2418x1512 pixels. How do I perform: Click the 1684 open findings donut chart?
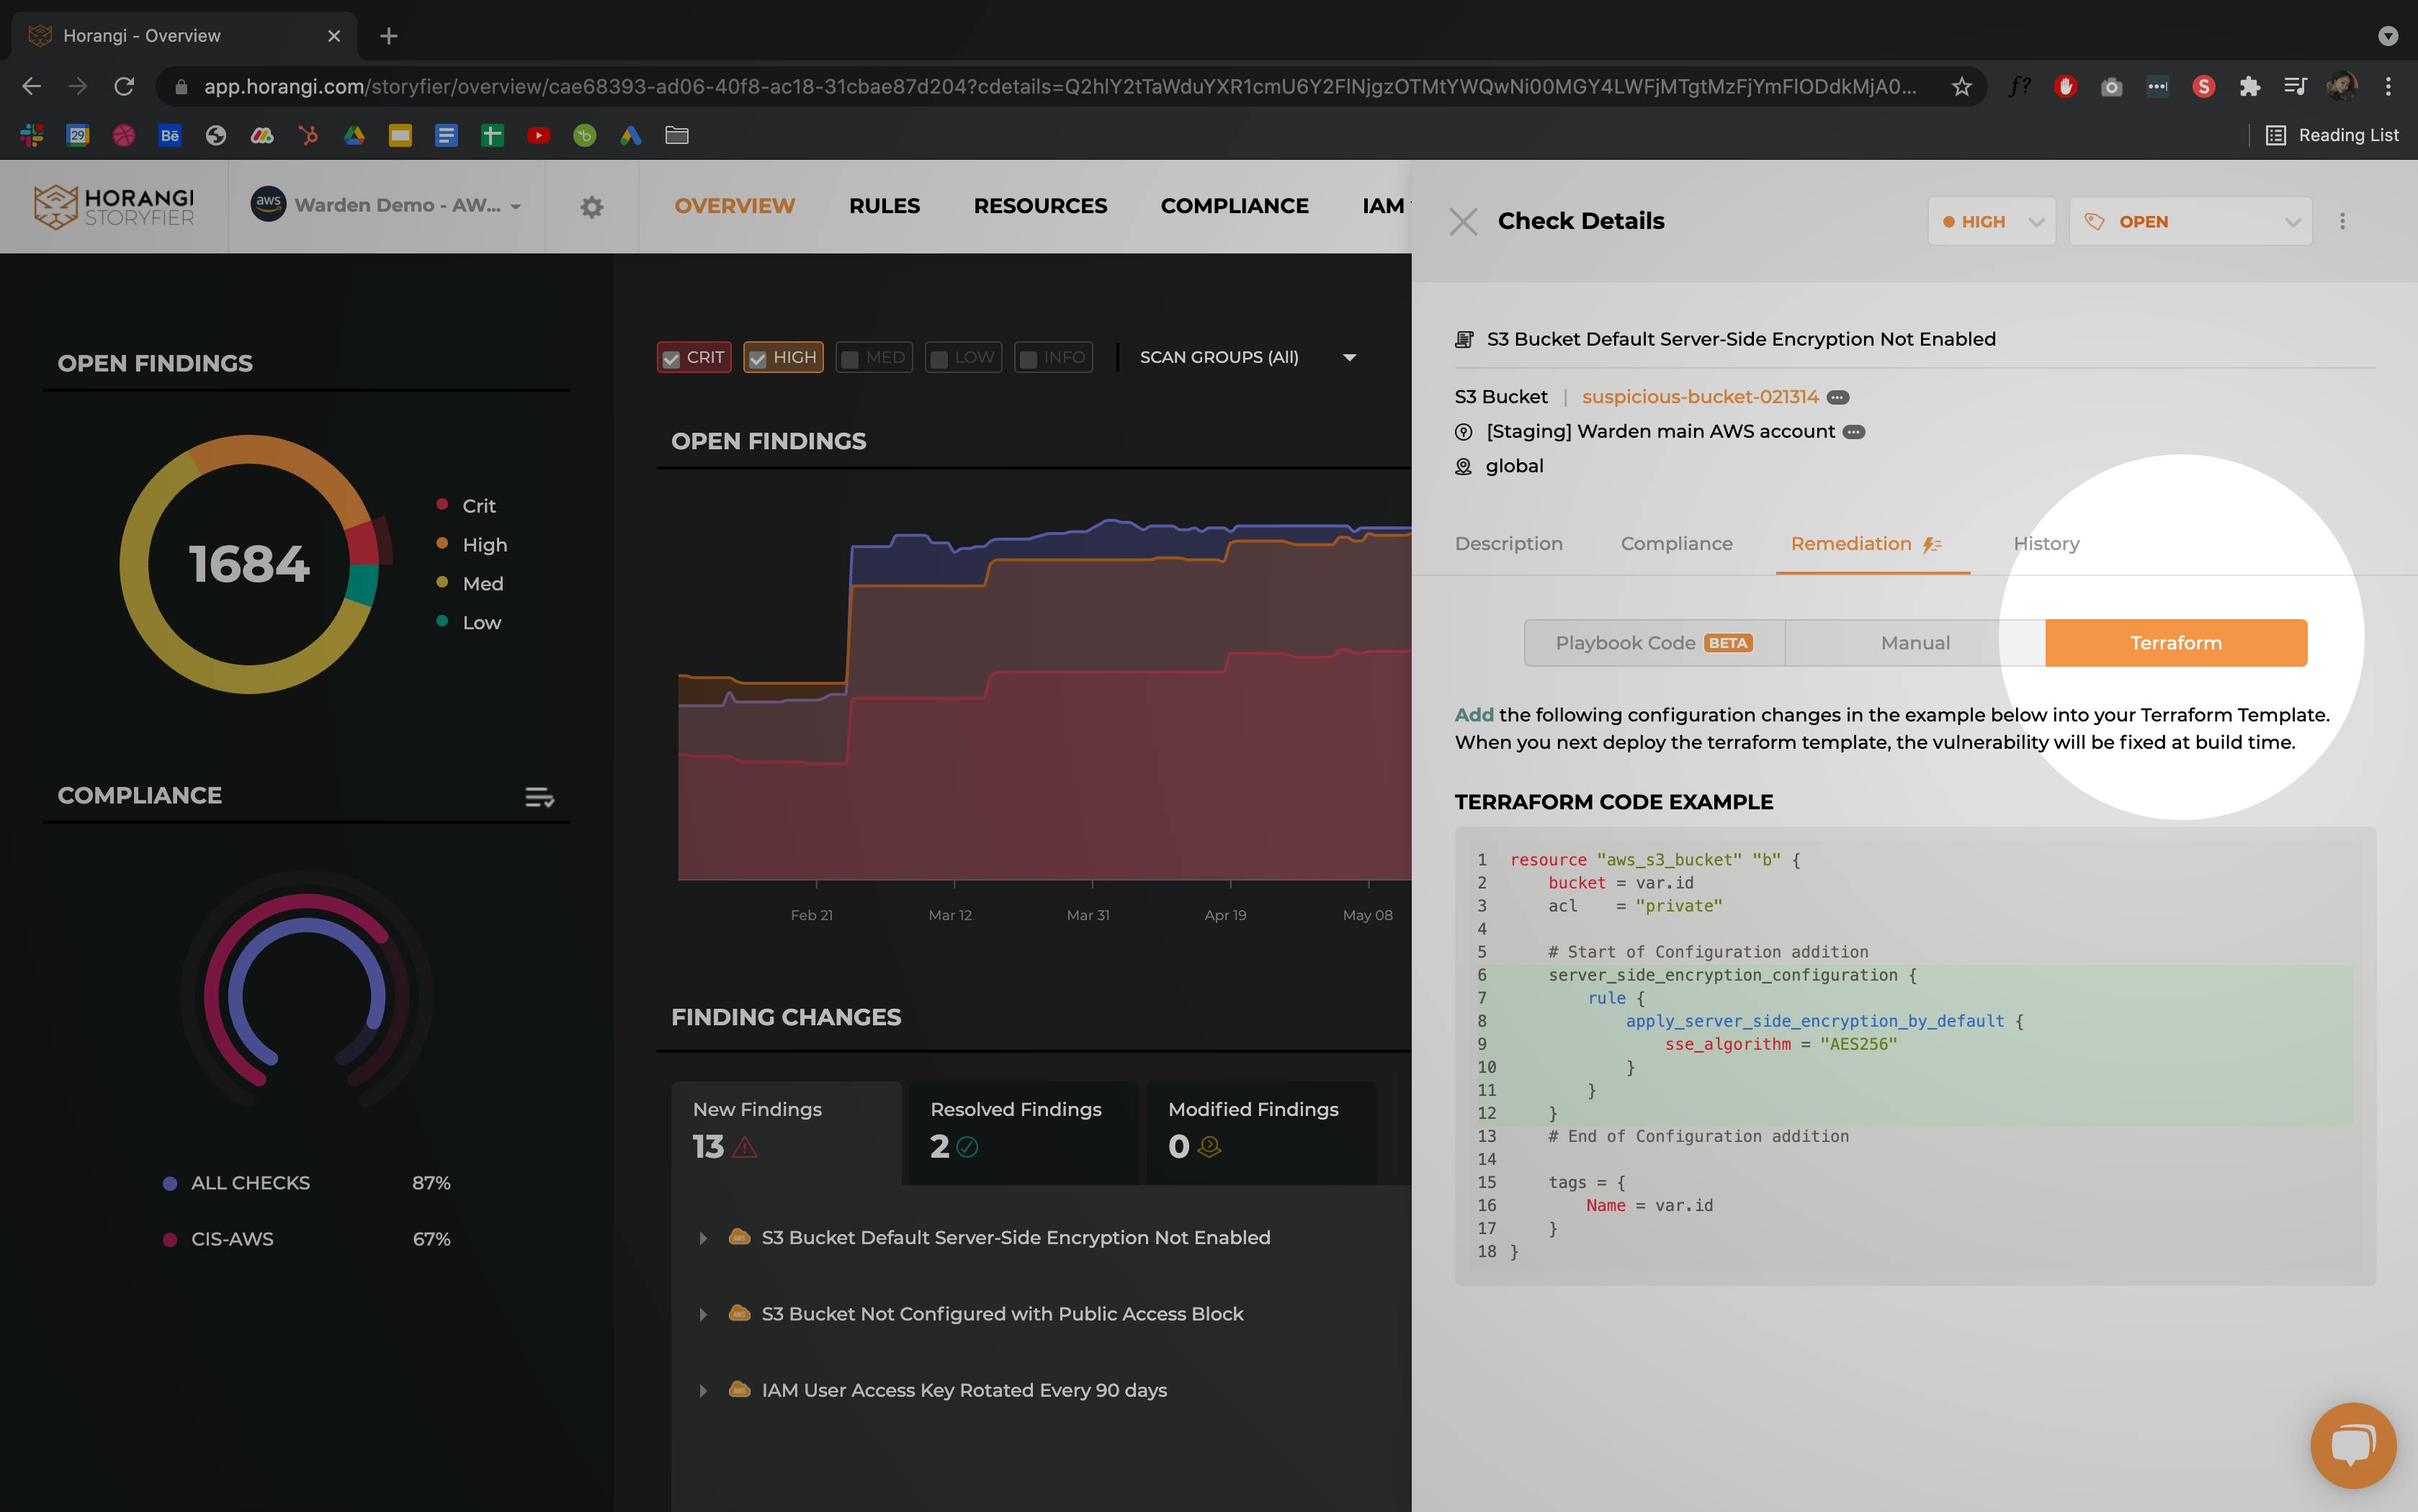(249, 564)
